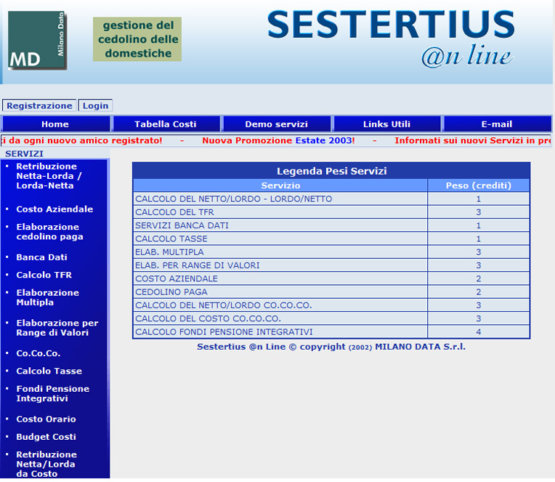Open the Login tab

pos(95,105)
